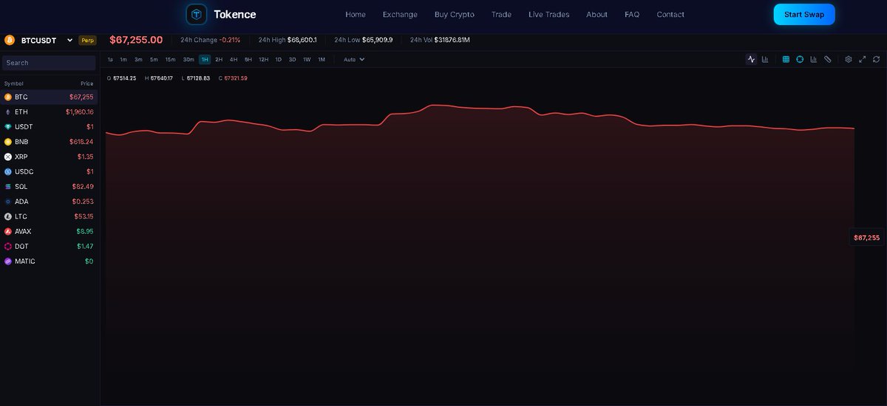Select the 1H timeframe
Screen dimensions: 887x406
click(205, 59)
